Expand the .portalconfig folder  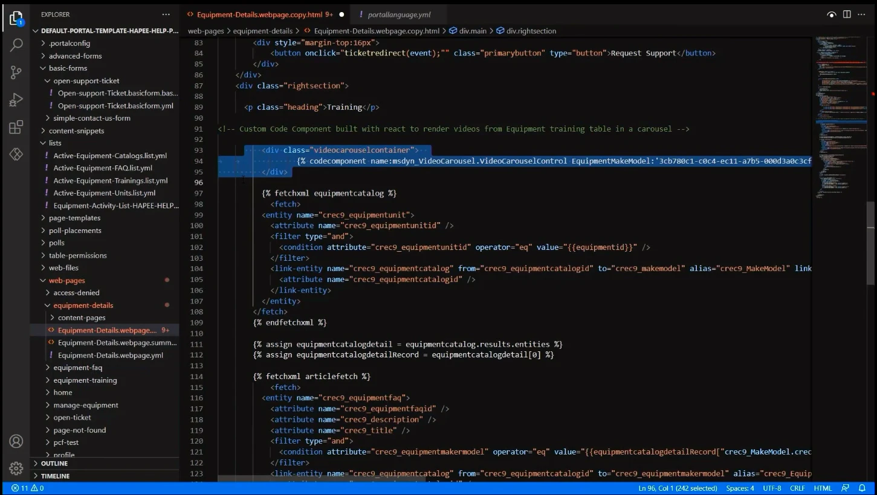tap(70, 43)
